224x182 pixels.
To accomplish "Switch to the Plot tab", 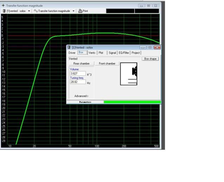I will tap(101, 53).
